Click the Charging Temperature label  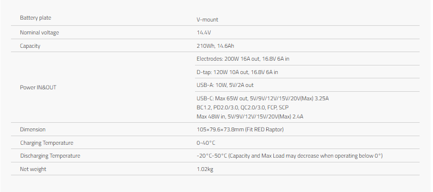click(47, 143)
